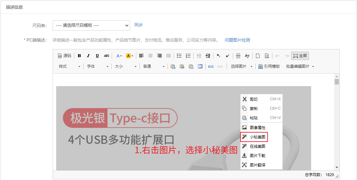Viewport: 357px width, 180px height.
Task: Click the unlink icon
Action: [220, 66]
